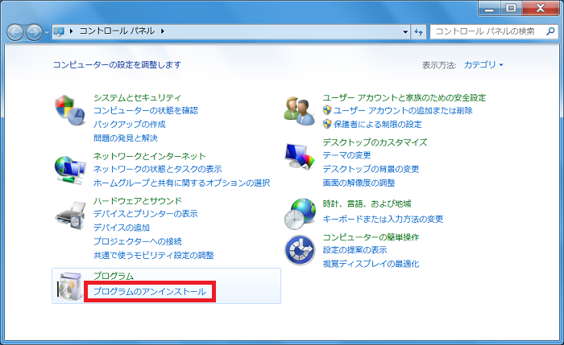This screenshot has height=345, width=564.
Task: Select テーマの変更 link
Action: point(346,155)
